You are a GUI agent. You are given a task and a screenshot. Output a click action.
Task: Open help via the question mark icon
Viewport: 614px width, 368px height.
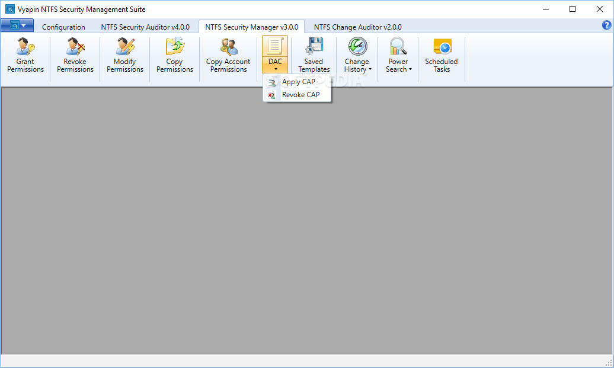[606, 25]
